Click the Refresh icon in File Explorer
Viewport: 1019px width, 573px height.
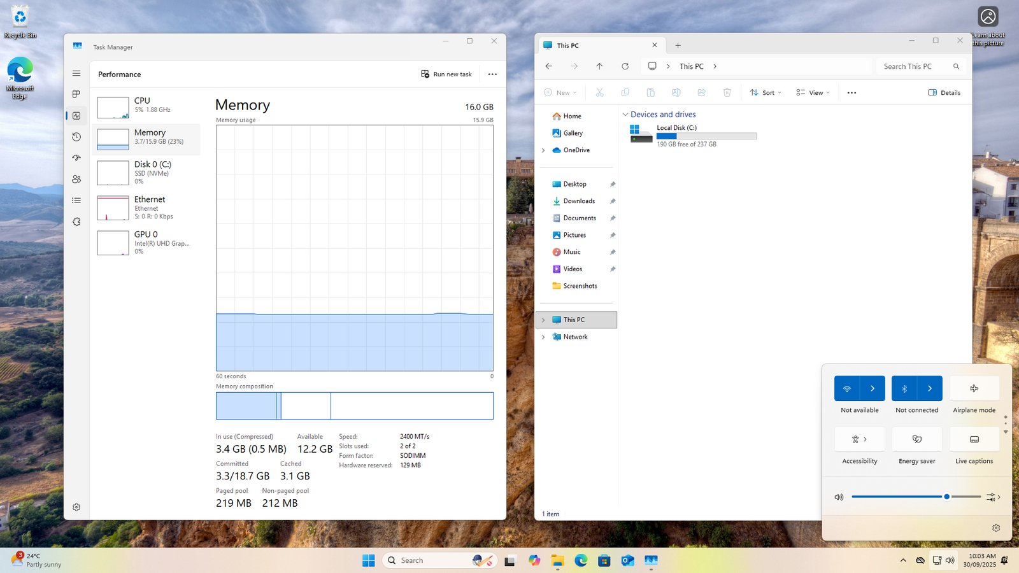click(625, 66)
